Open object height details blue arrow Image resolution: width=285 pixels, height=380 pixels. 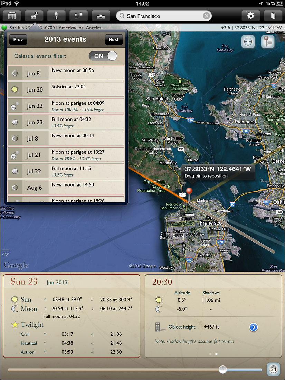coord(254,327)
